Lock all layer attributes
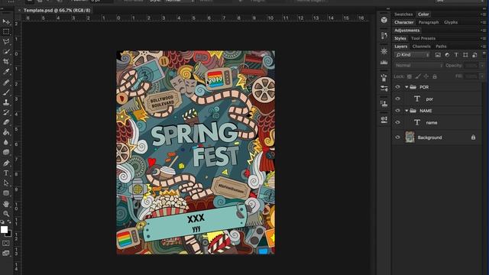 tap(435, 76)
